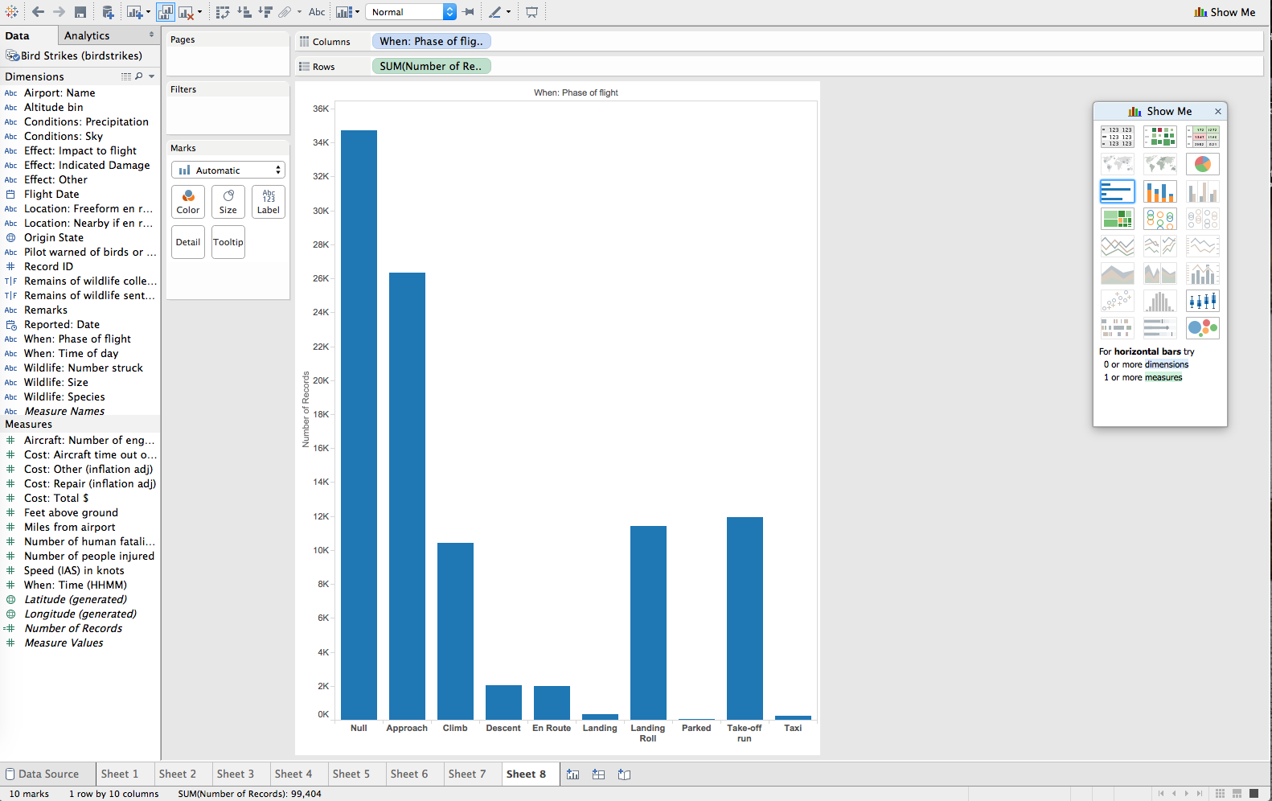Toggle mark labels with Abc button
This screenshot has width=1272, height=801.
coord(317,12)
